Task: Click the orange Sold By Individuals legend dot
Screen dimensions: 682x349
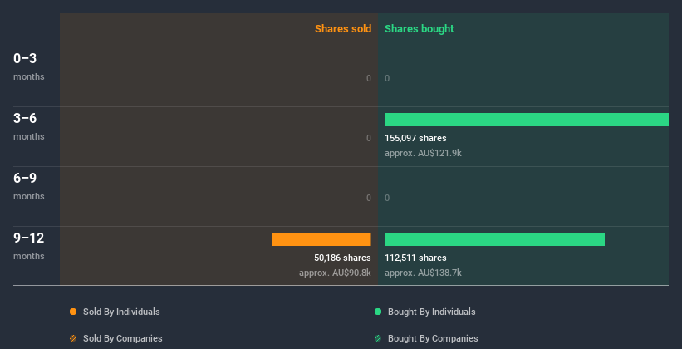Action: pos(73,312)
